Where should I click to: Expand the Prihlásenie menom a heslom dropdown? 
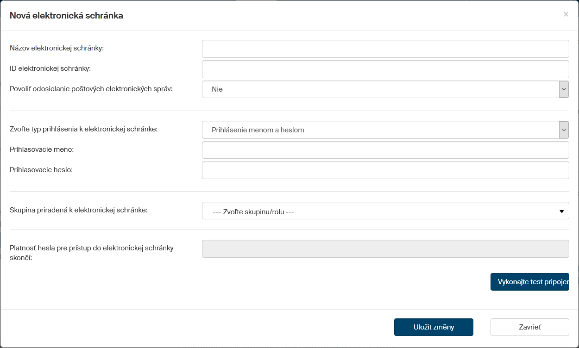385,130
